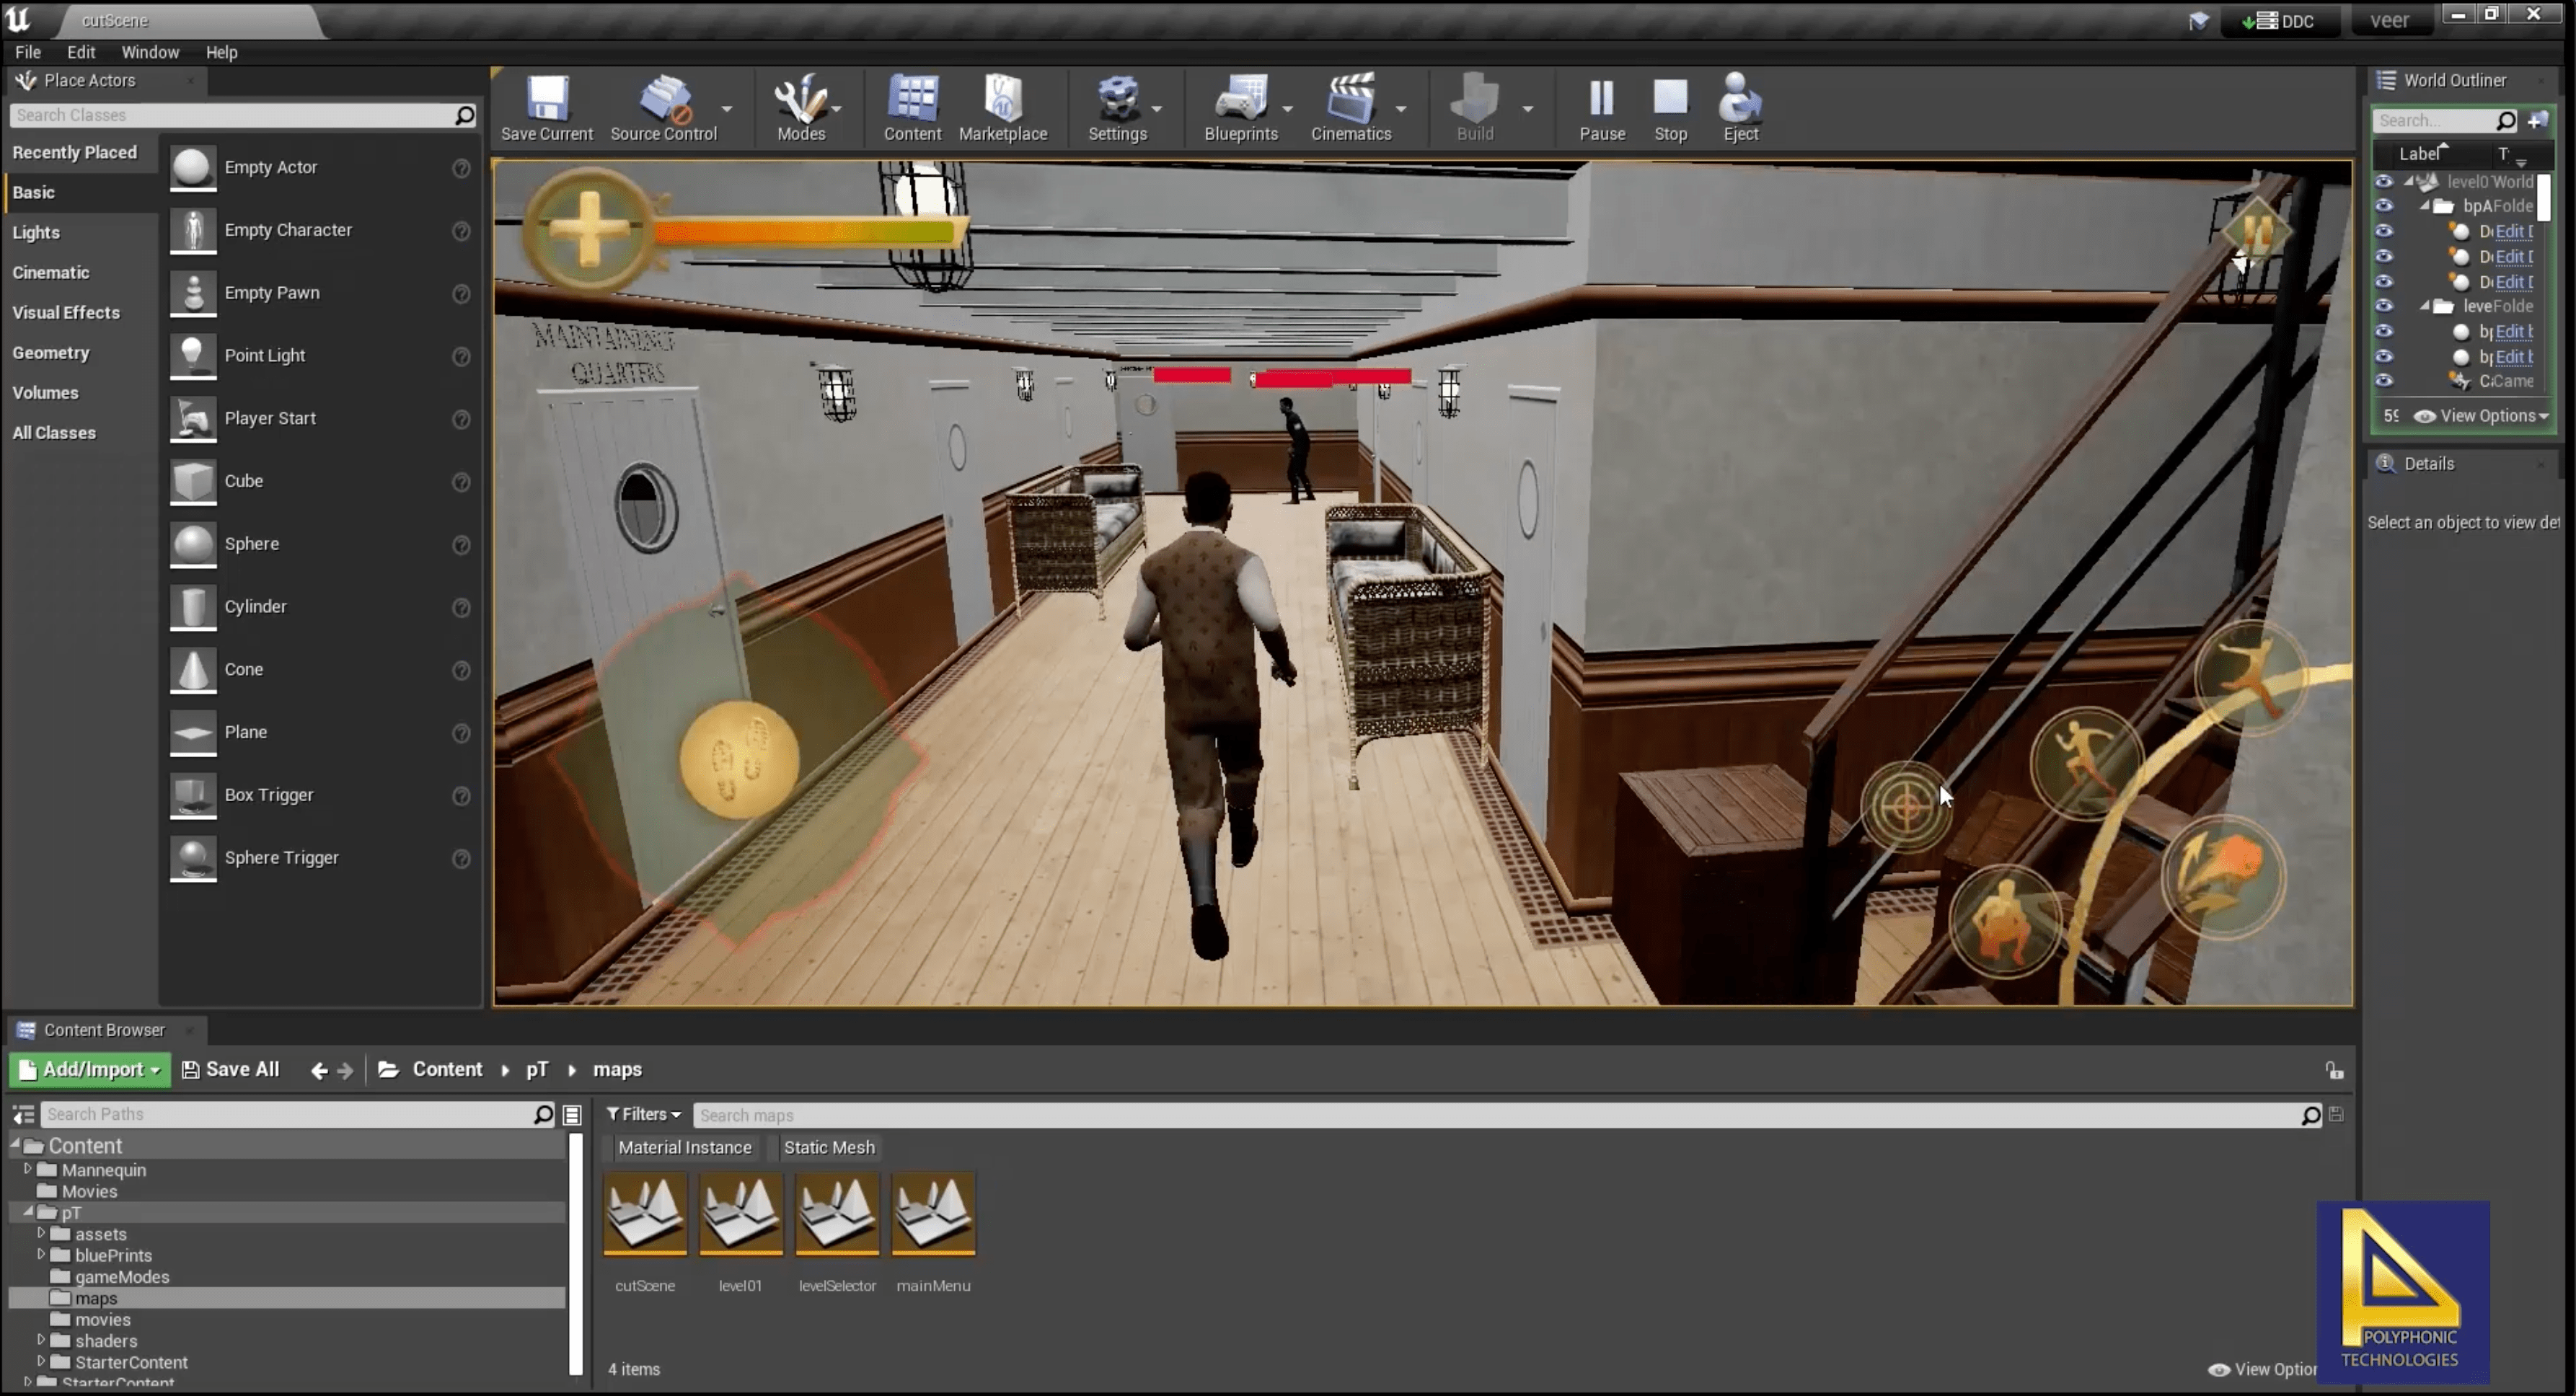The width and height of the screenshot is (2576, 1396).
Task: Select the Player Start actor icon
Action: click(x=193, y=419)
